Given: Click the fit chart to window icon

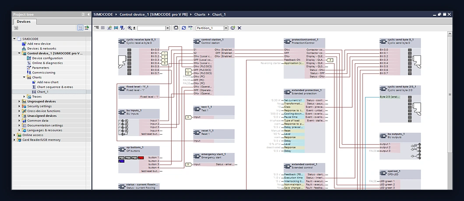Looking at the screenshot, I should tap(176, 28).
